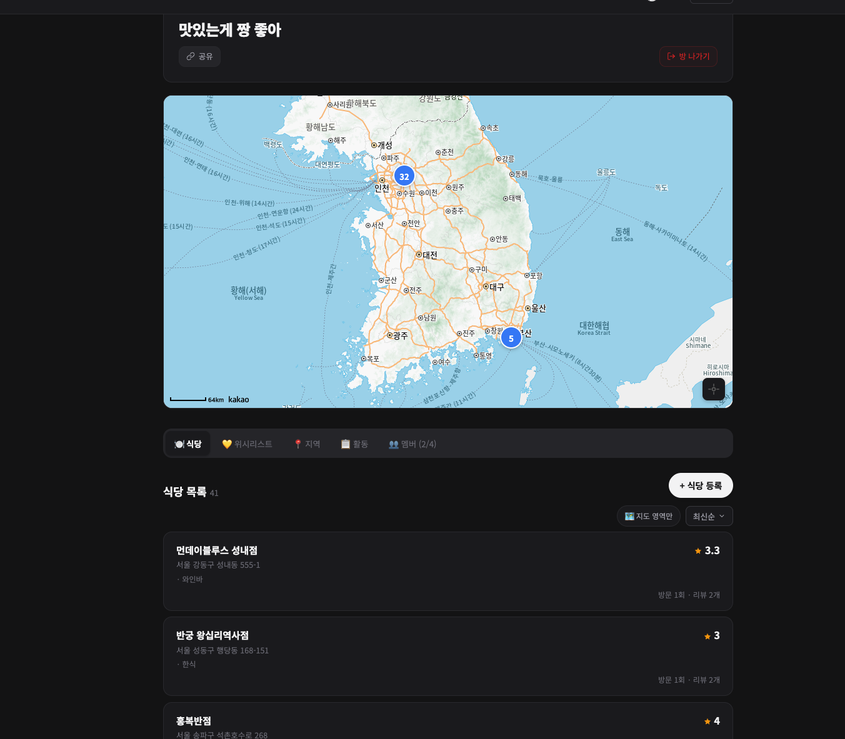Open the 32 restaurant cluster marker near Seoul
This screenshot has width=845, height=739.
(x=404, y=176)
